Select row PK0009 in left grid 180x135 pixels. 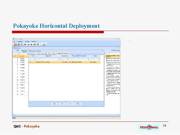tap(20, 77)
